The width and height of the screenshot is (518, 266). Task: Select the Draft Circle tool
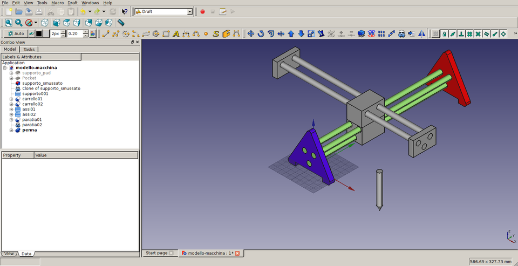(126, 33)
